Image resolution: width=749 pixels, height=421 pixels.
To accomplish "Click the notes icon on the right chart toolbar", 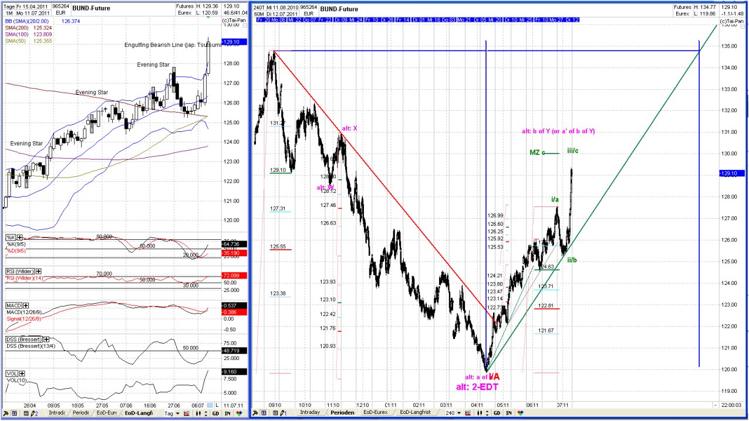I will (275, 413).
